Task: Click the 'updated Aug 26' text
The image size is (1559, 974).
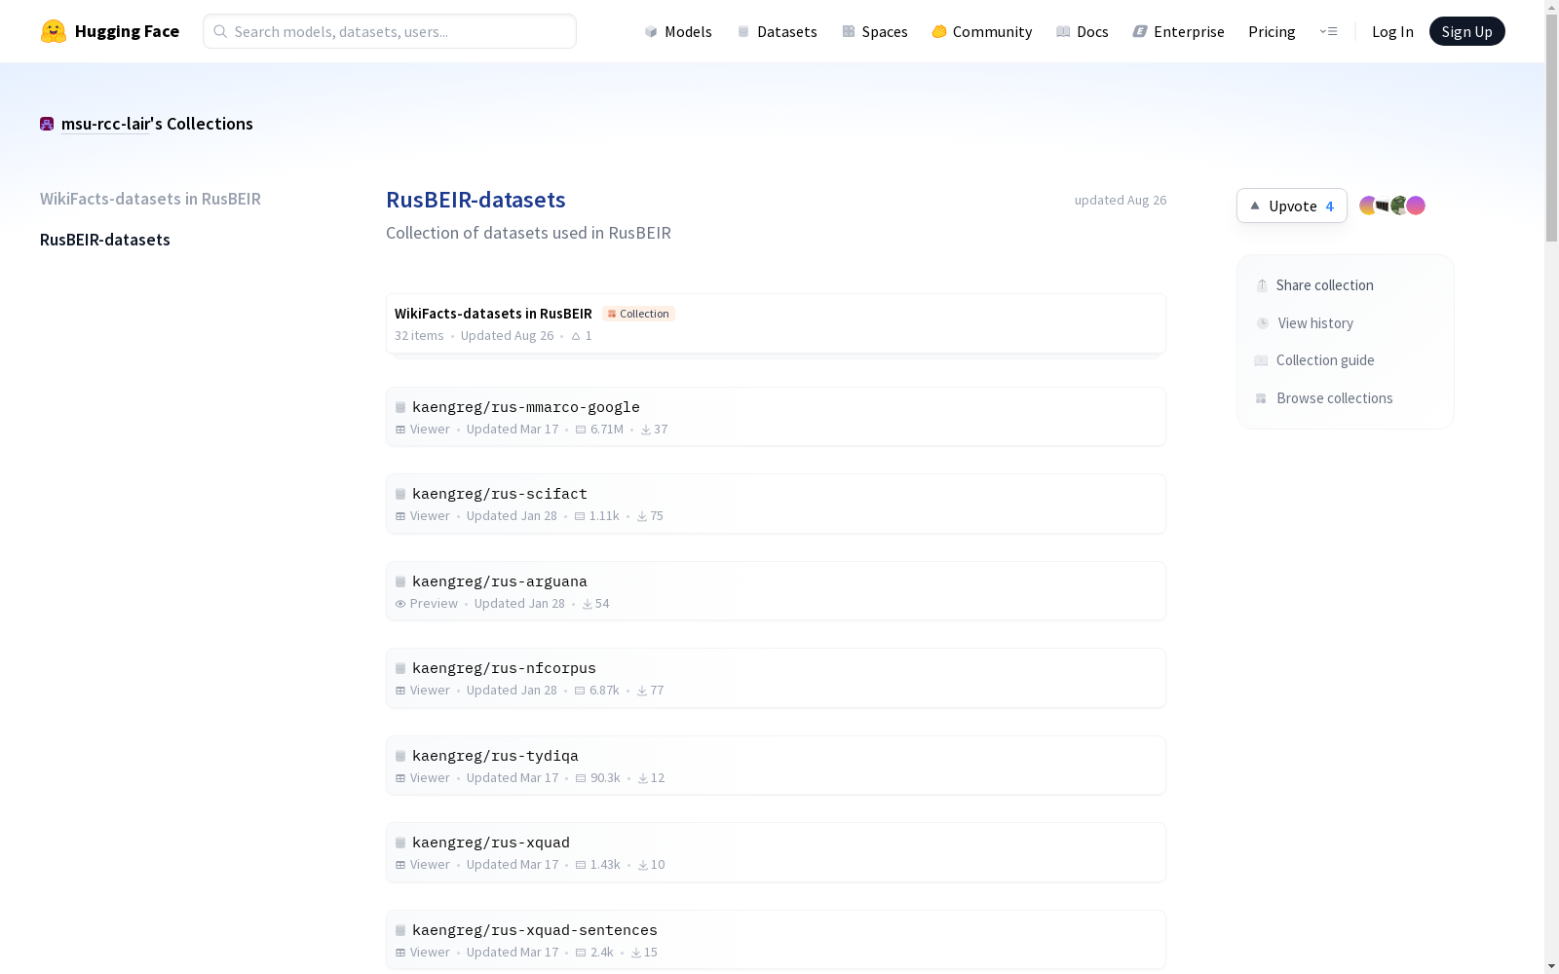Action: (1121, 200)
